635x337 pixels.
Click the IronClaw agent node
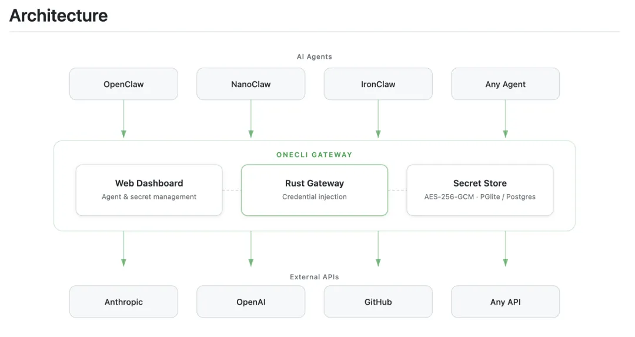(378, 84)
